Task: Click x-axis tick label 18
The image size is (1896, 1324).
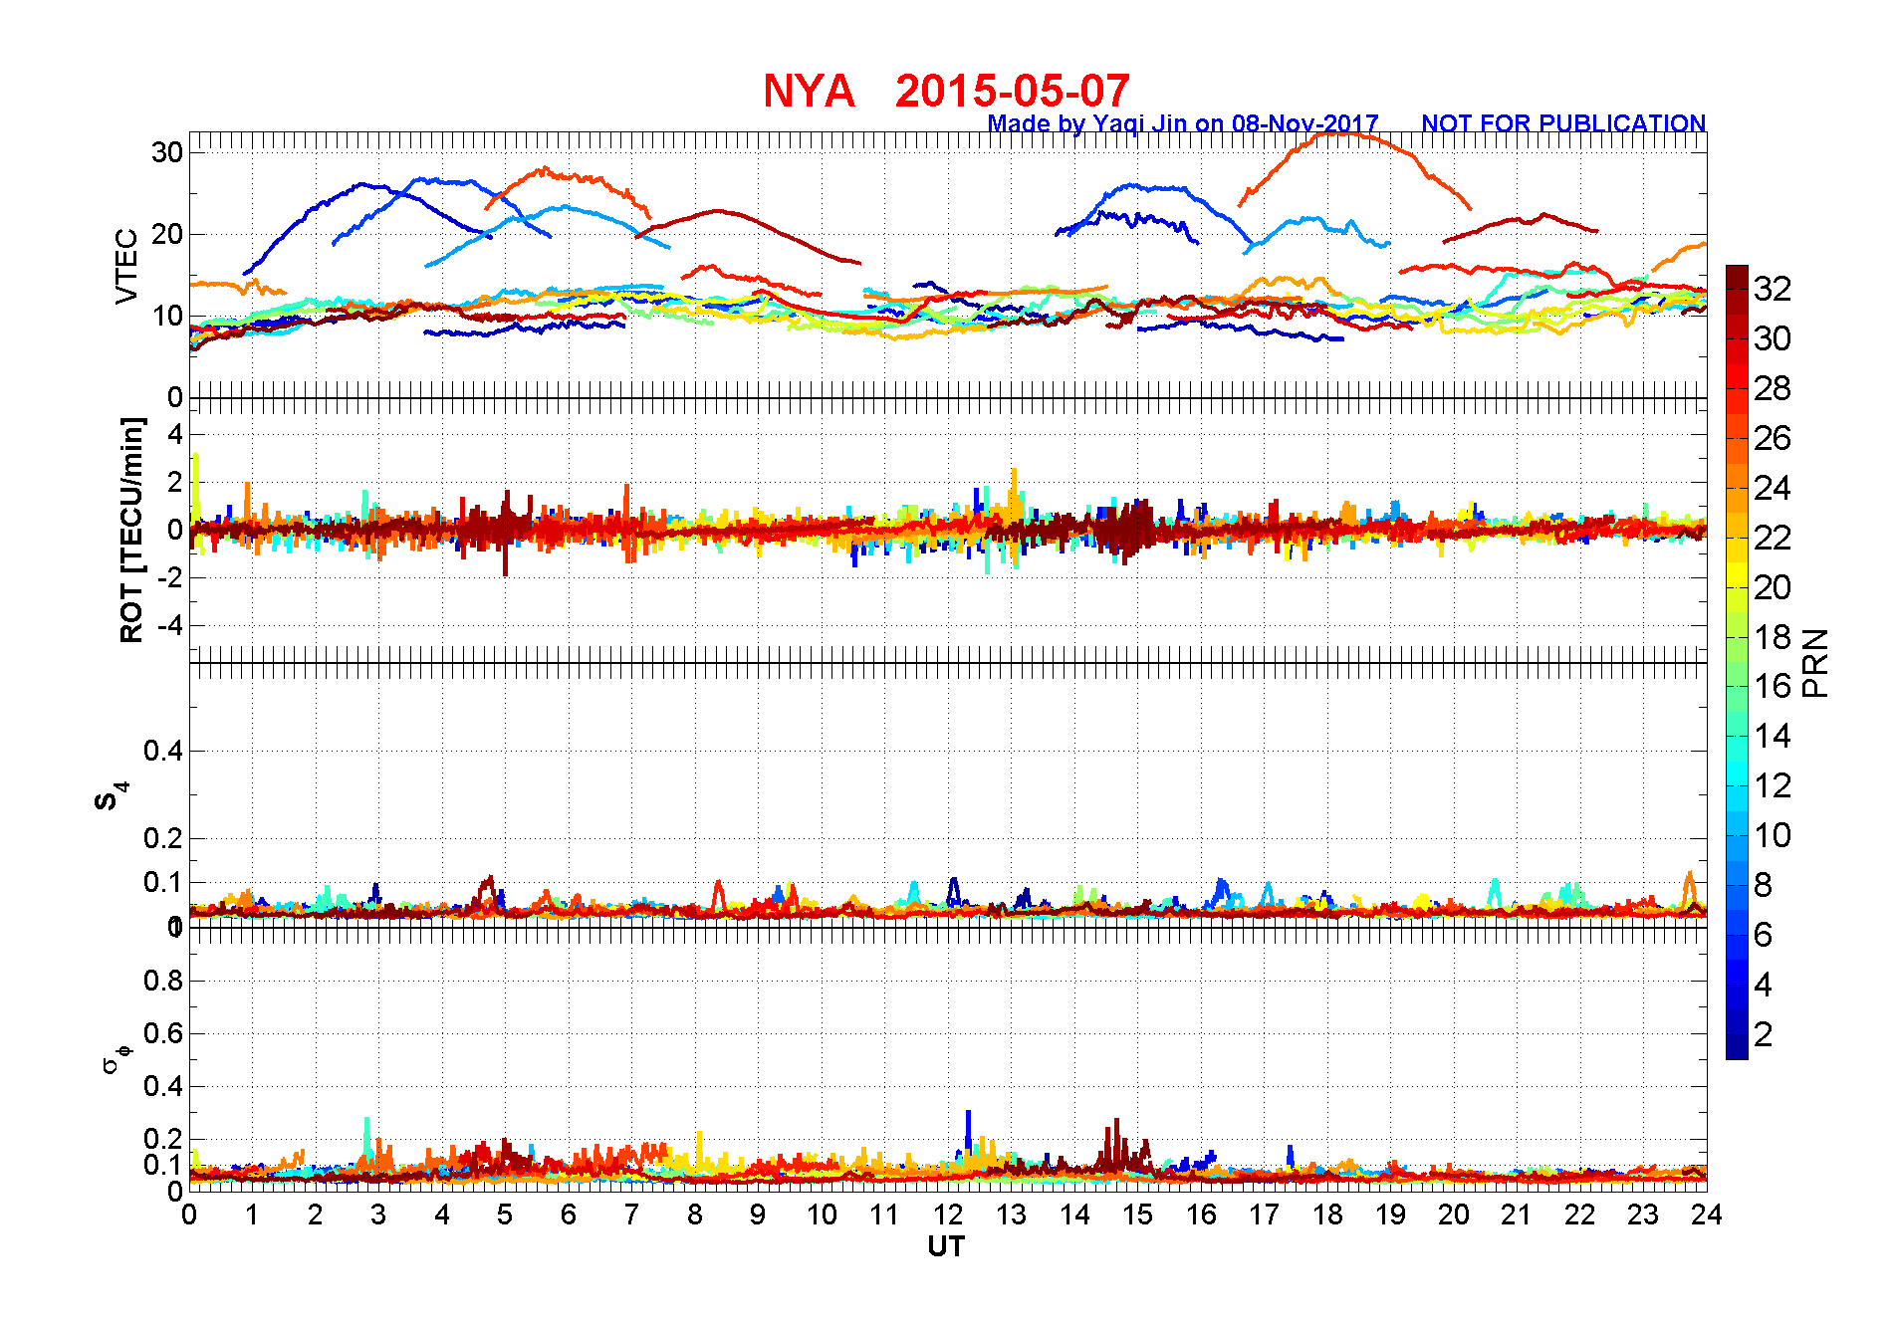Action: tap(1327, 1214)
